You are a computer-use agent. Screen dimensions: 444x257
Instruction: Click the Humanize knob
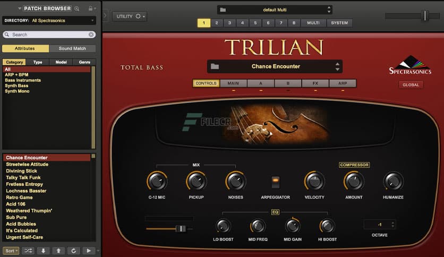pyautogui.click(x=393, y=181)
